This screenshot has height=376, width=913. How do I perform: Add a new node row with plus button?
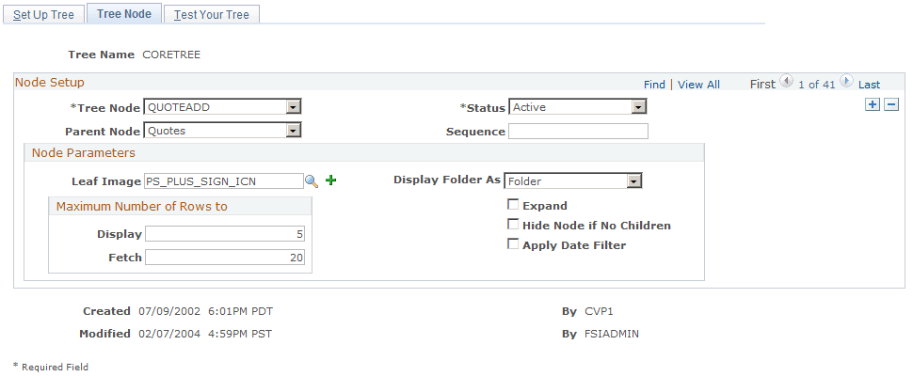click(873, 104)
